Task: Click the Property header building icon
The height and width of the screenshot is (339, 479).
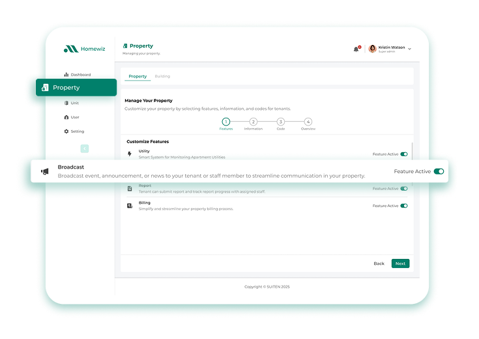Action: [x=125, y=46]
